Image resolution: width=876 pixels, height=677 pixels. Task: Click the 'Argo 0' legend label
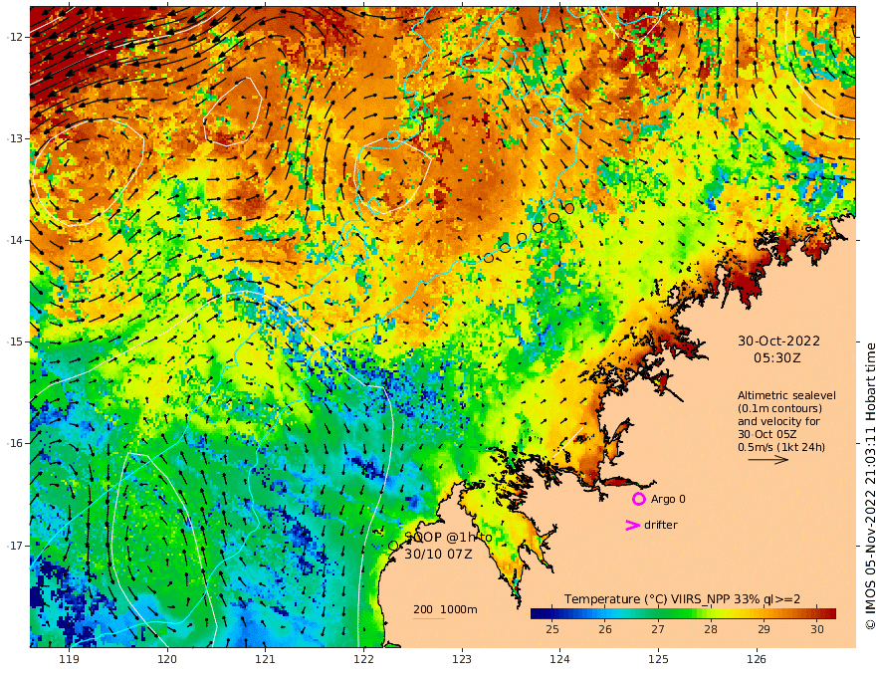point(668,499)
